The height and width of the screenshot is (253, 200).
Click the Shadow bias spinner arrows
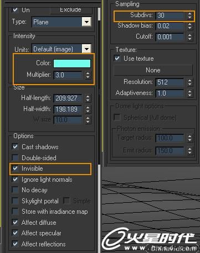tap(189, 26)
